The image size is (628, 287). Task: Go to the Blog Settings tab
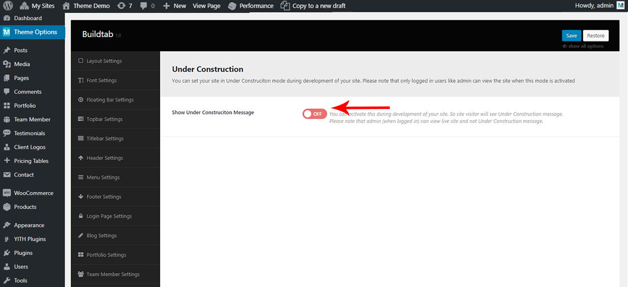point(101,235)
